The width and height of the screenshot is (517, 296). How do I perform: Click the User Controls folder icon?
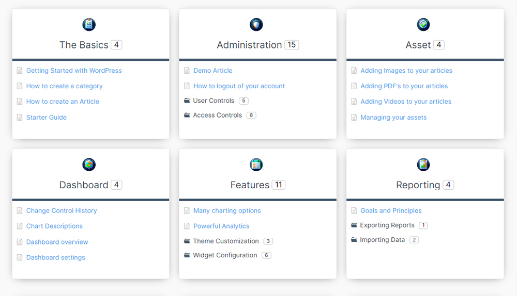[x=187, y=101]
